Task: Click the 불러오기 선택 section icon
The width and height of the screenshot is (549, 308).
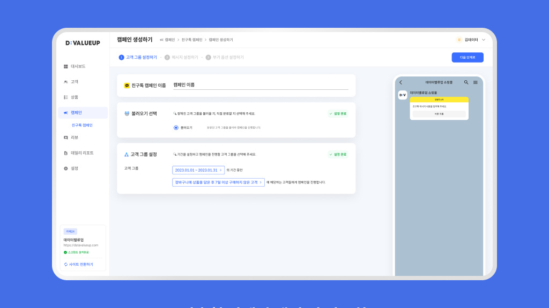Action: click(x=127, y=113)
